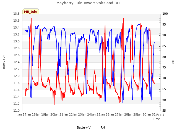
Task: Click the 95 tick on RH axis
Action: click(164, 25)
